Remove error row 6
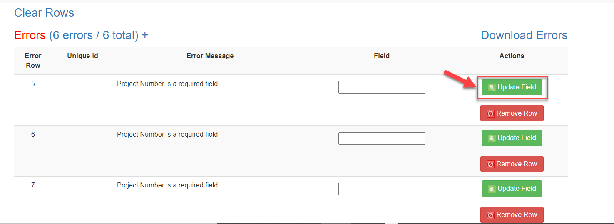Image resolution: width=614 pixels, height=224 pixels. pos(512,164)
